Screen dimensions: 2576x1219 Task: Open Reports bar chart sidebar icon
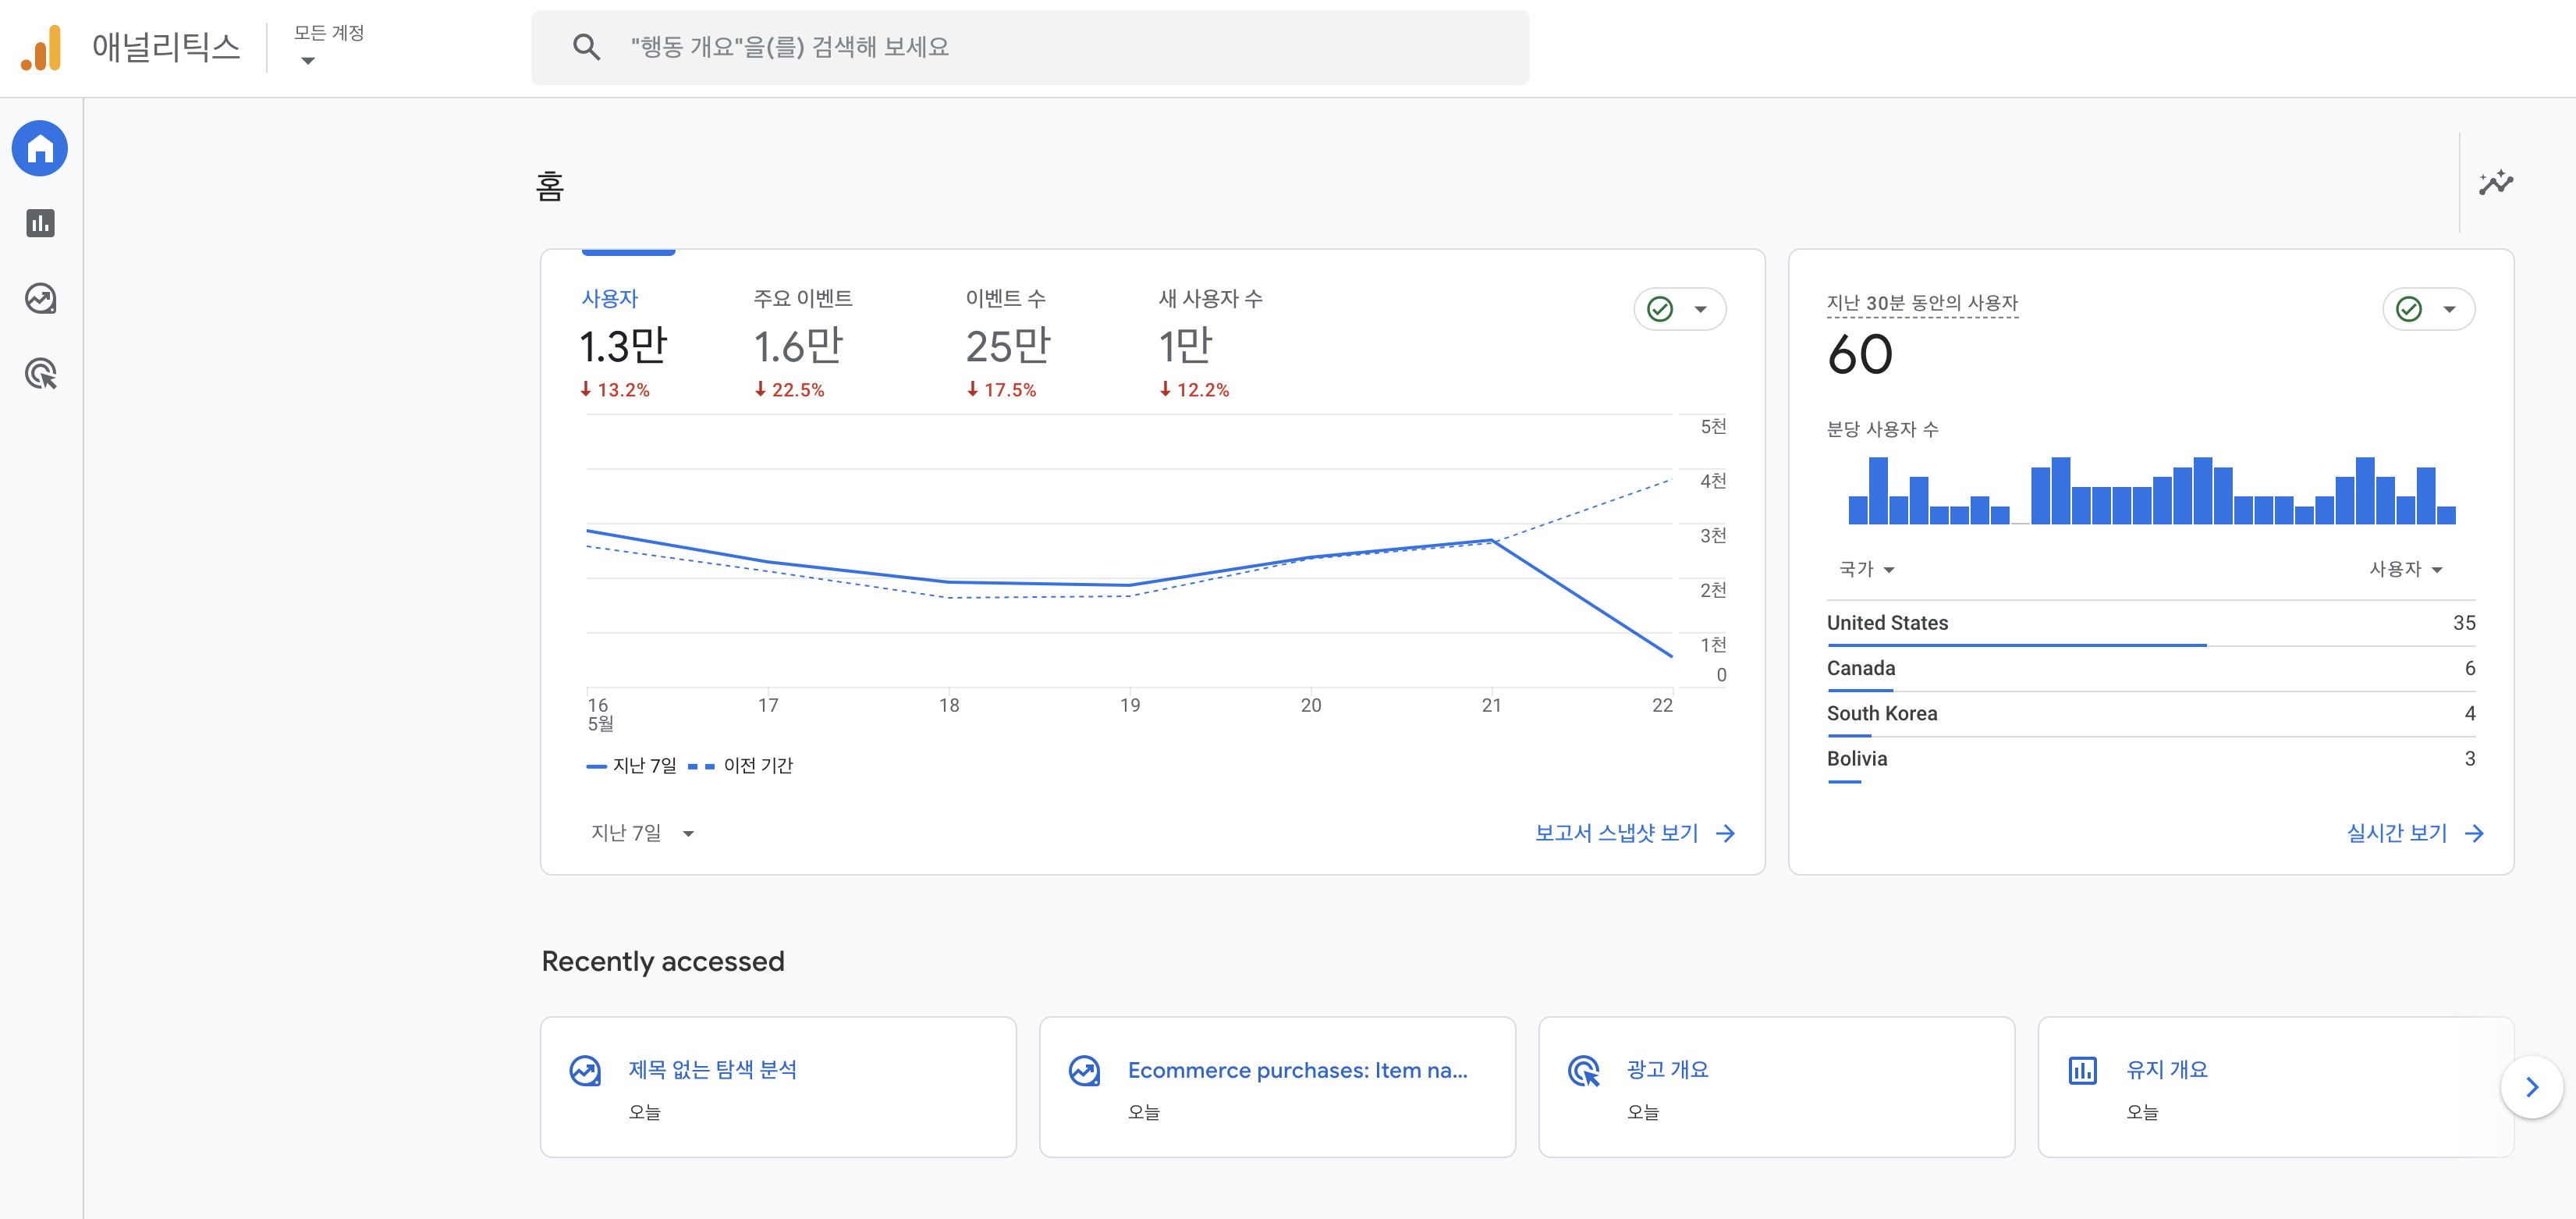40,223
